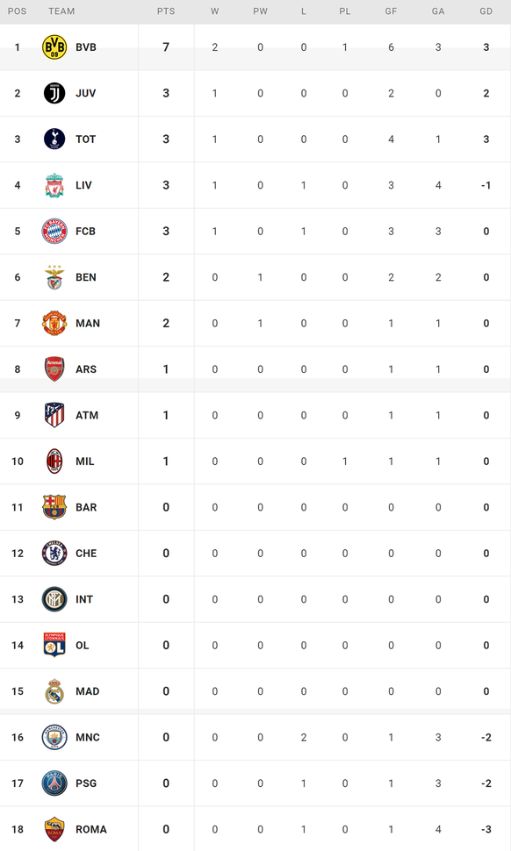The height and width of the screenshot is (851, 511).
Task: Select the MNC team name
Action: pos(88,737)
